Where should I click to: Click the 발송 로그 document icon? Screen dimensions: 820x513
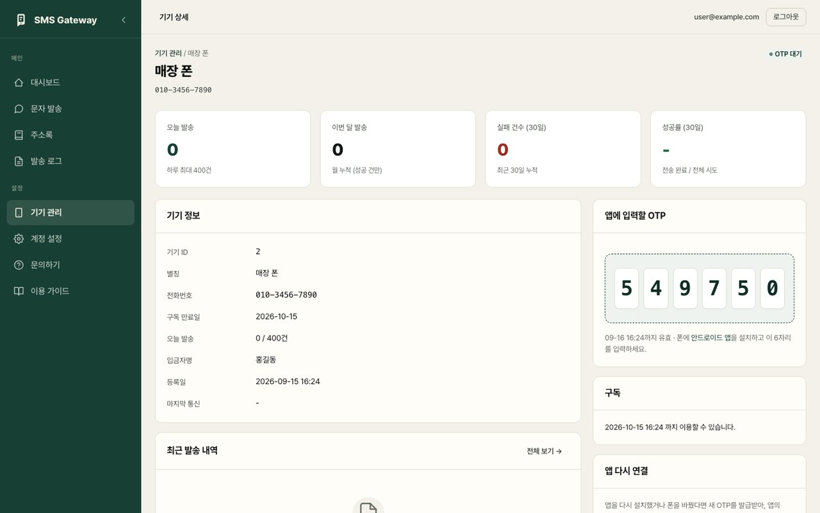[19, 162]
